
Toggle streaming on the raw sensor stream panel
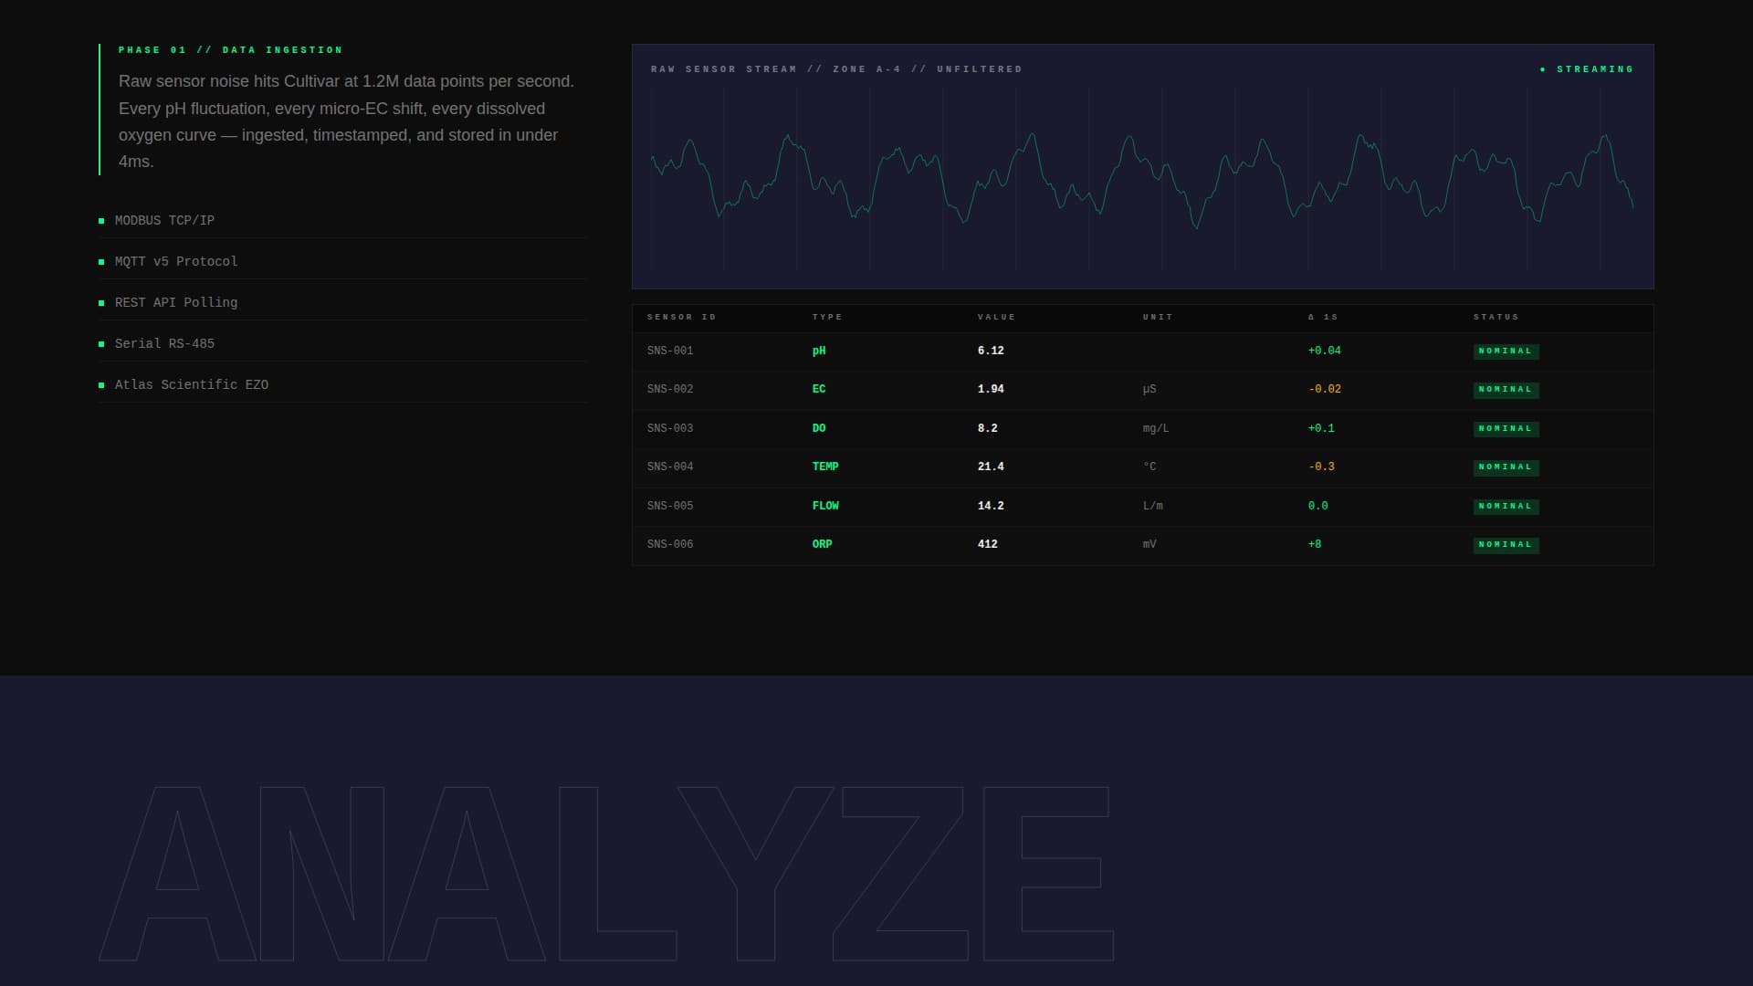point(1587,68)
